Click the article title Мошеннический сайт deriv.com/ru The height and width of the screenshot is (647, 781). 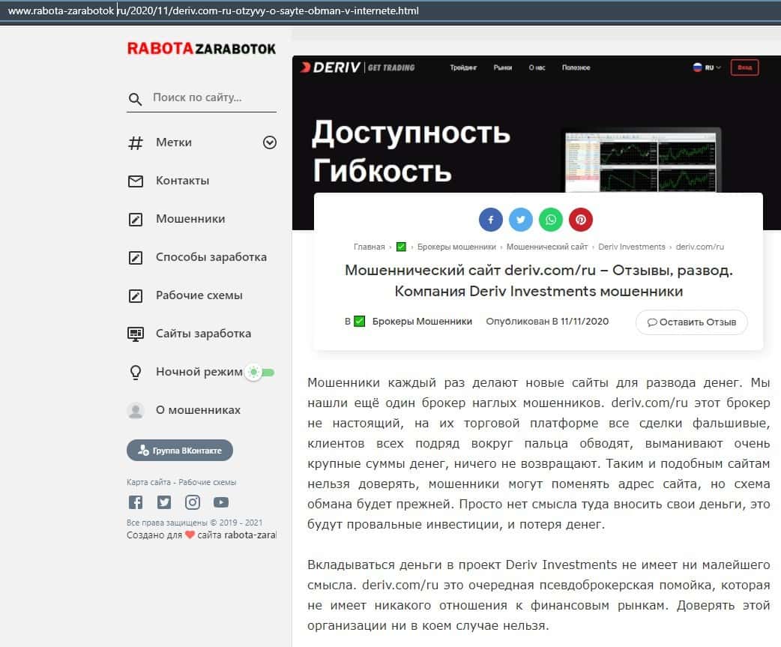point(538,280)
